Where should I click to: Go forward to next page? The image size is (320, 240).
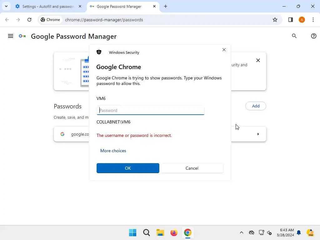pos(18,20)
